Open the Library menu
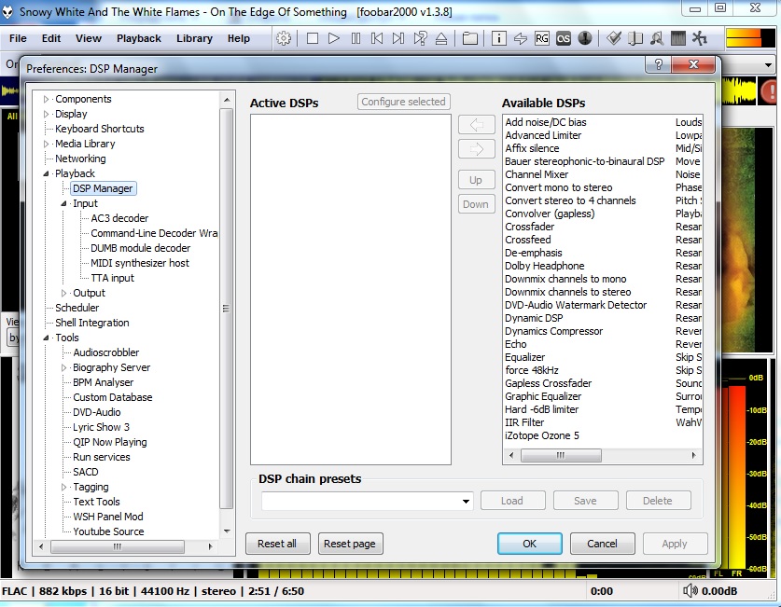Image resolution: width=781 pixels, height=607 pixels. [x=194, y=38]
